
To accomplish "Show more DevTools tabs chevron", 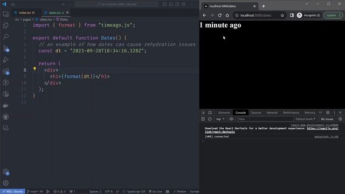I will pyautogui.click(x=320, y=113).
